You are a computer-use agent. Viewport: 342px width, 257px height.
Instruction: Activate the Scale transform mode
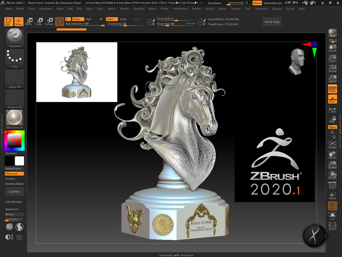[x=39, y=22]
